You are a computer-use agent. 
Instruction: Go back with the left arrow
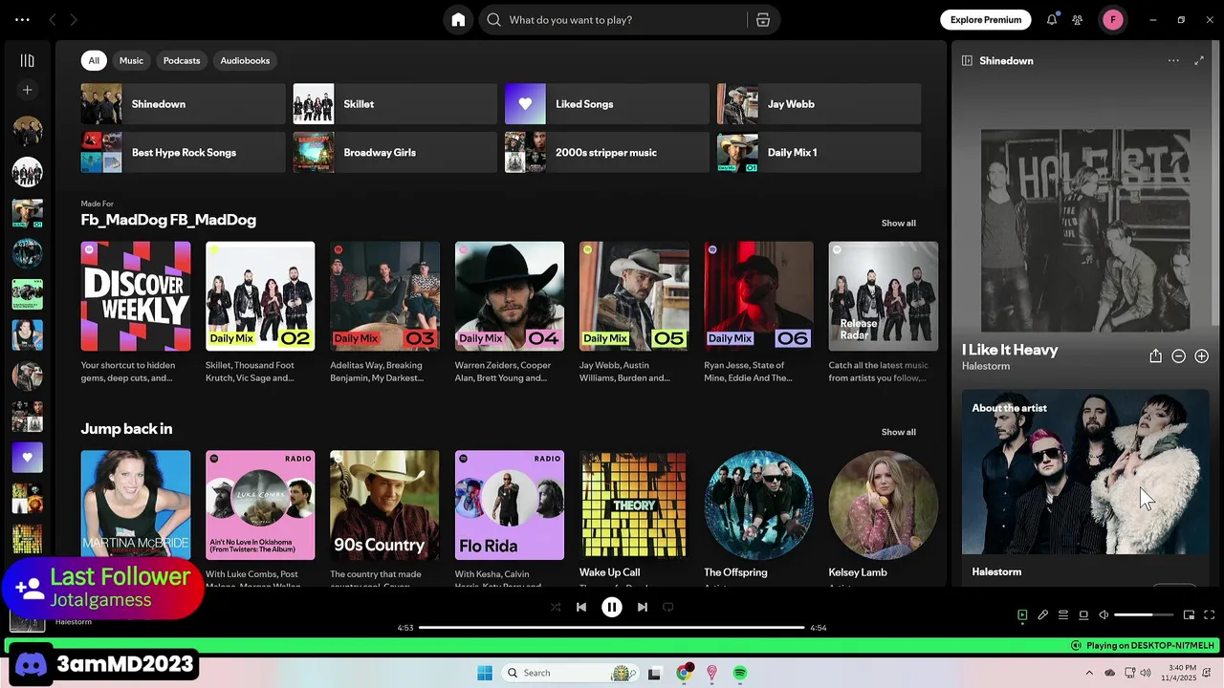tap(53, 19)
